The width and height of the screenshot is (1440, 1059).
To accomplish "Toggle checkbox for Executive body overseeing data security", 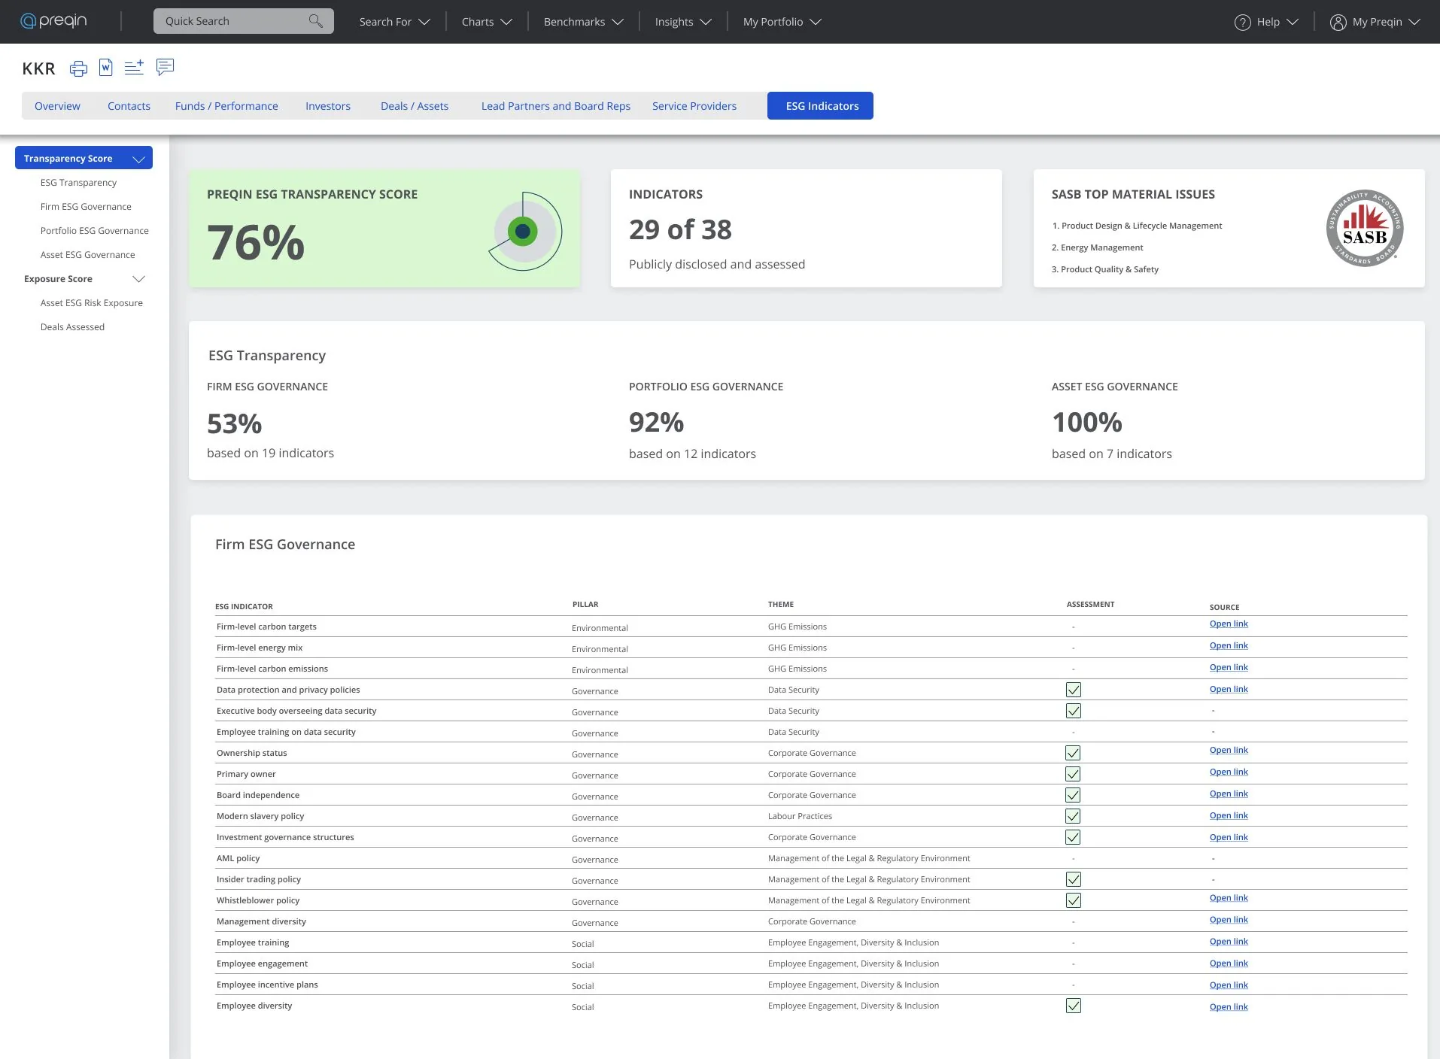I will click(1074, 711).
